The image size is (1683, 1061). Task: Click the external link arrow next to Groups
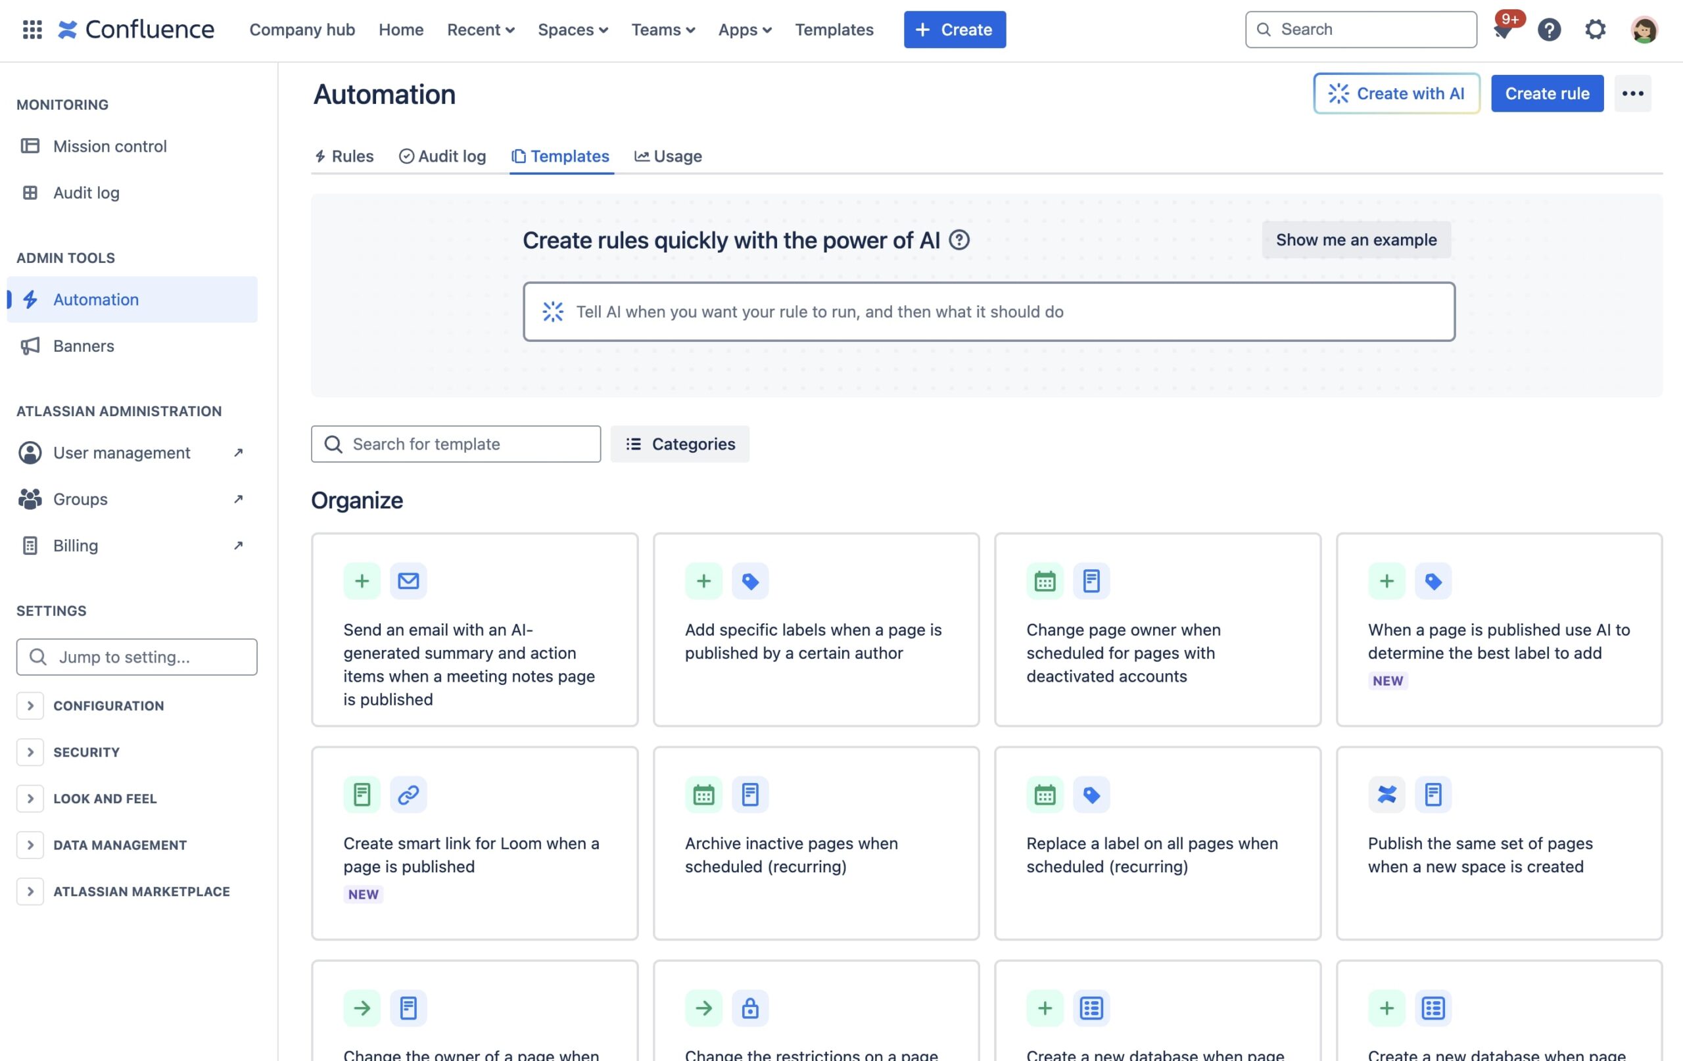(x=237, y=498)
